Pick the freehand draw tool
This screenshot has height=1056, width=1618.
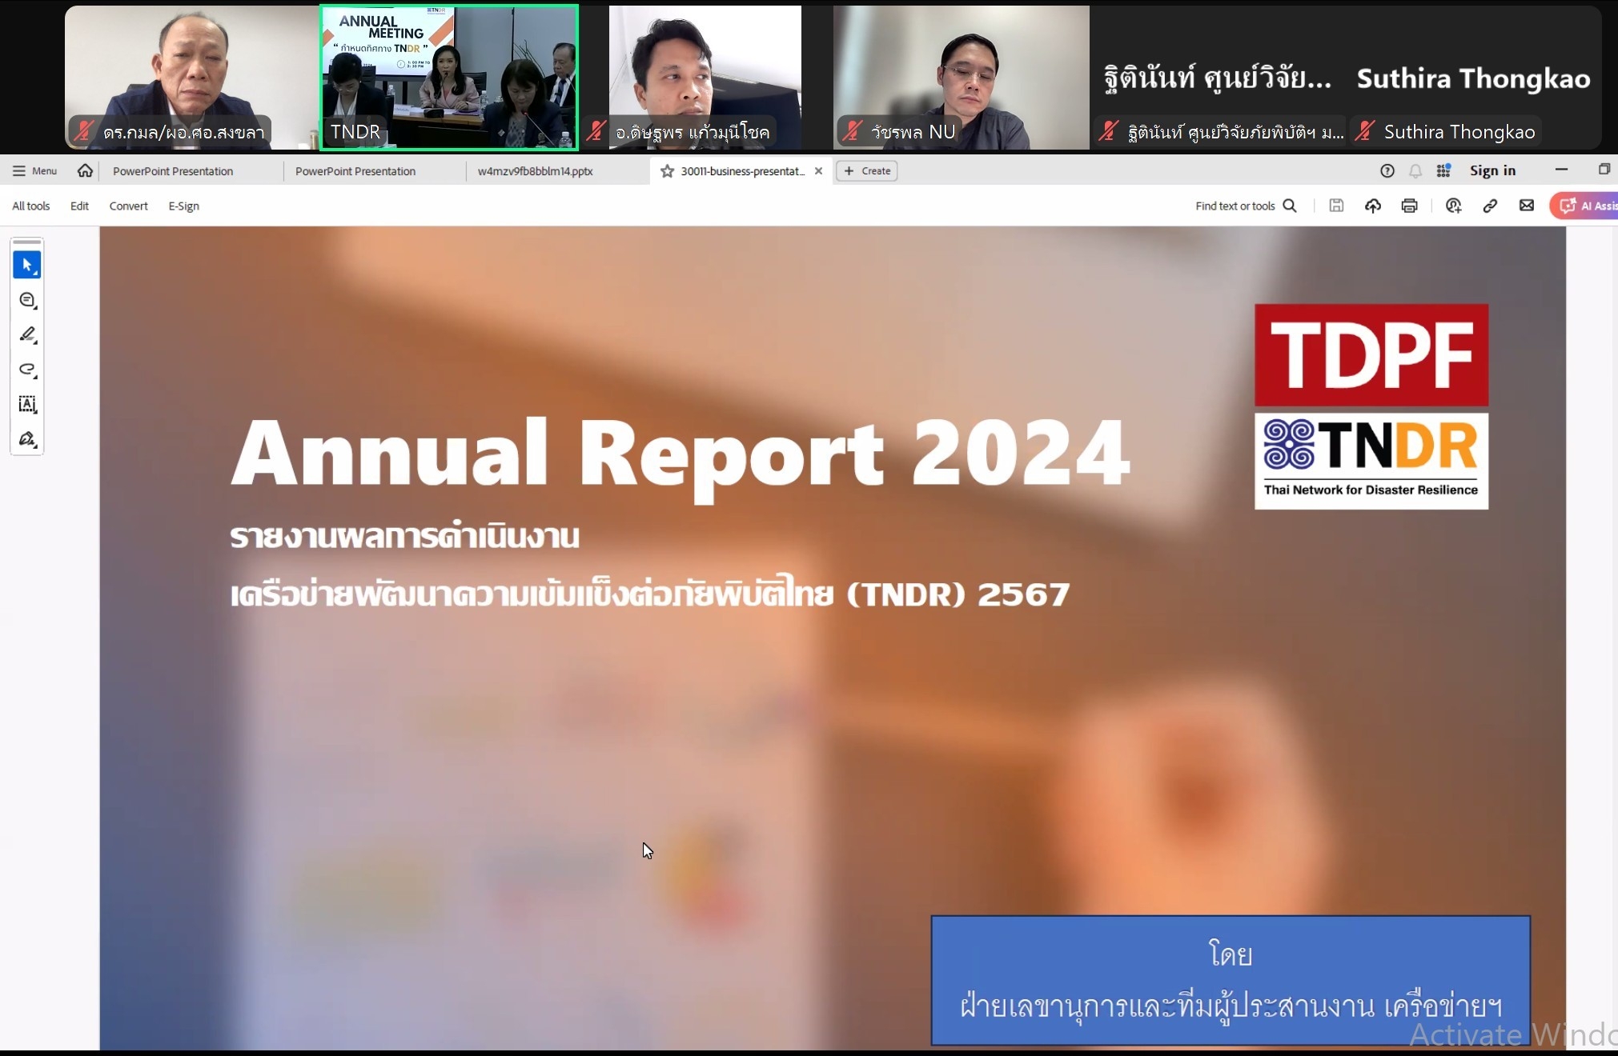(26, 370)
